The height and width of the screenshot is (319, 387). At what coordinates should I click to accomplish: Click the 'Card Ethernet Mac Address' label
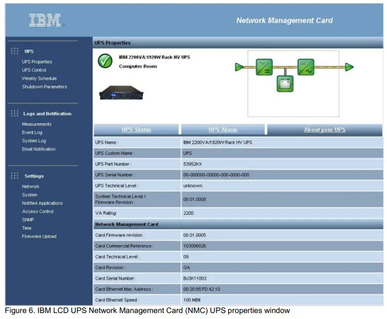(124, 289)
